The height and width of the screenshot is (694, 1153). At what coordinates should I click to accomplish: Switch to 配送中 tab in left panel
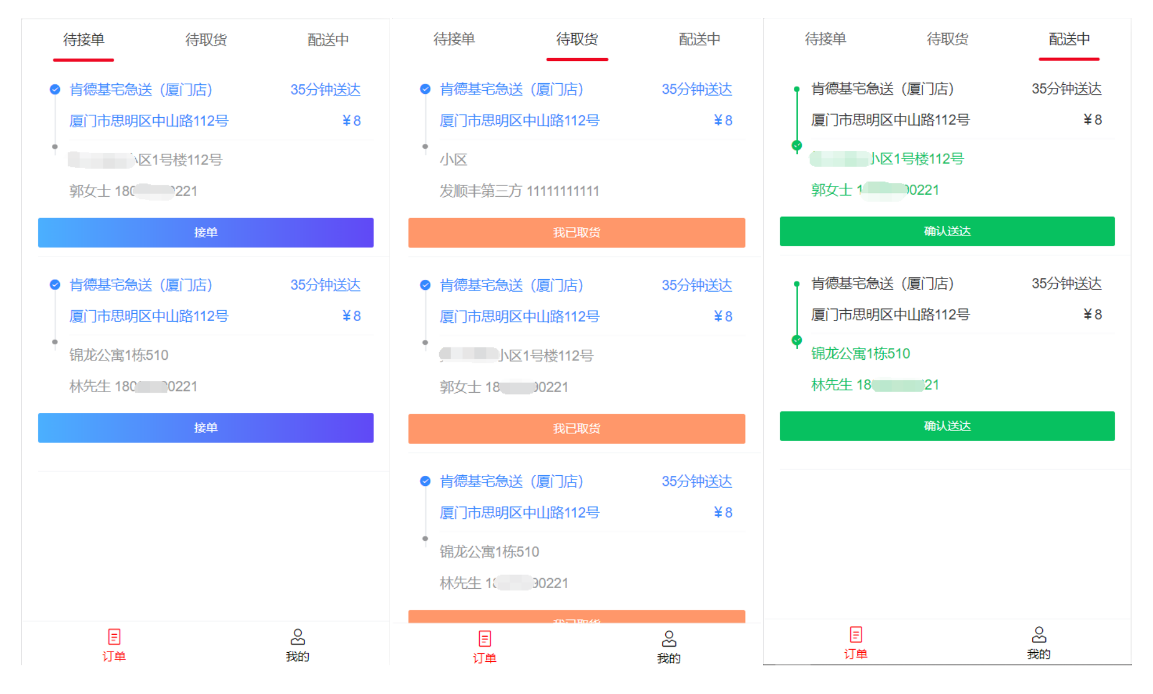coord(328,40)
